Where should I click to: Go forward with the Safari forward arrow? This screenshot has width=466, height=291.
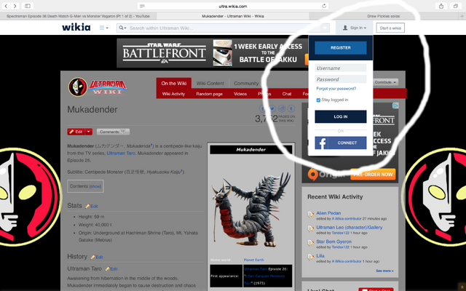pyautogui.click(x=15, y=6)
